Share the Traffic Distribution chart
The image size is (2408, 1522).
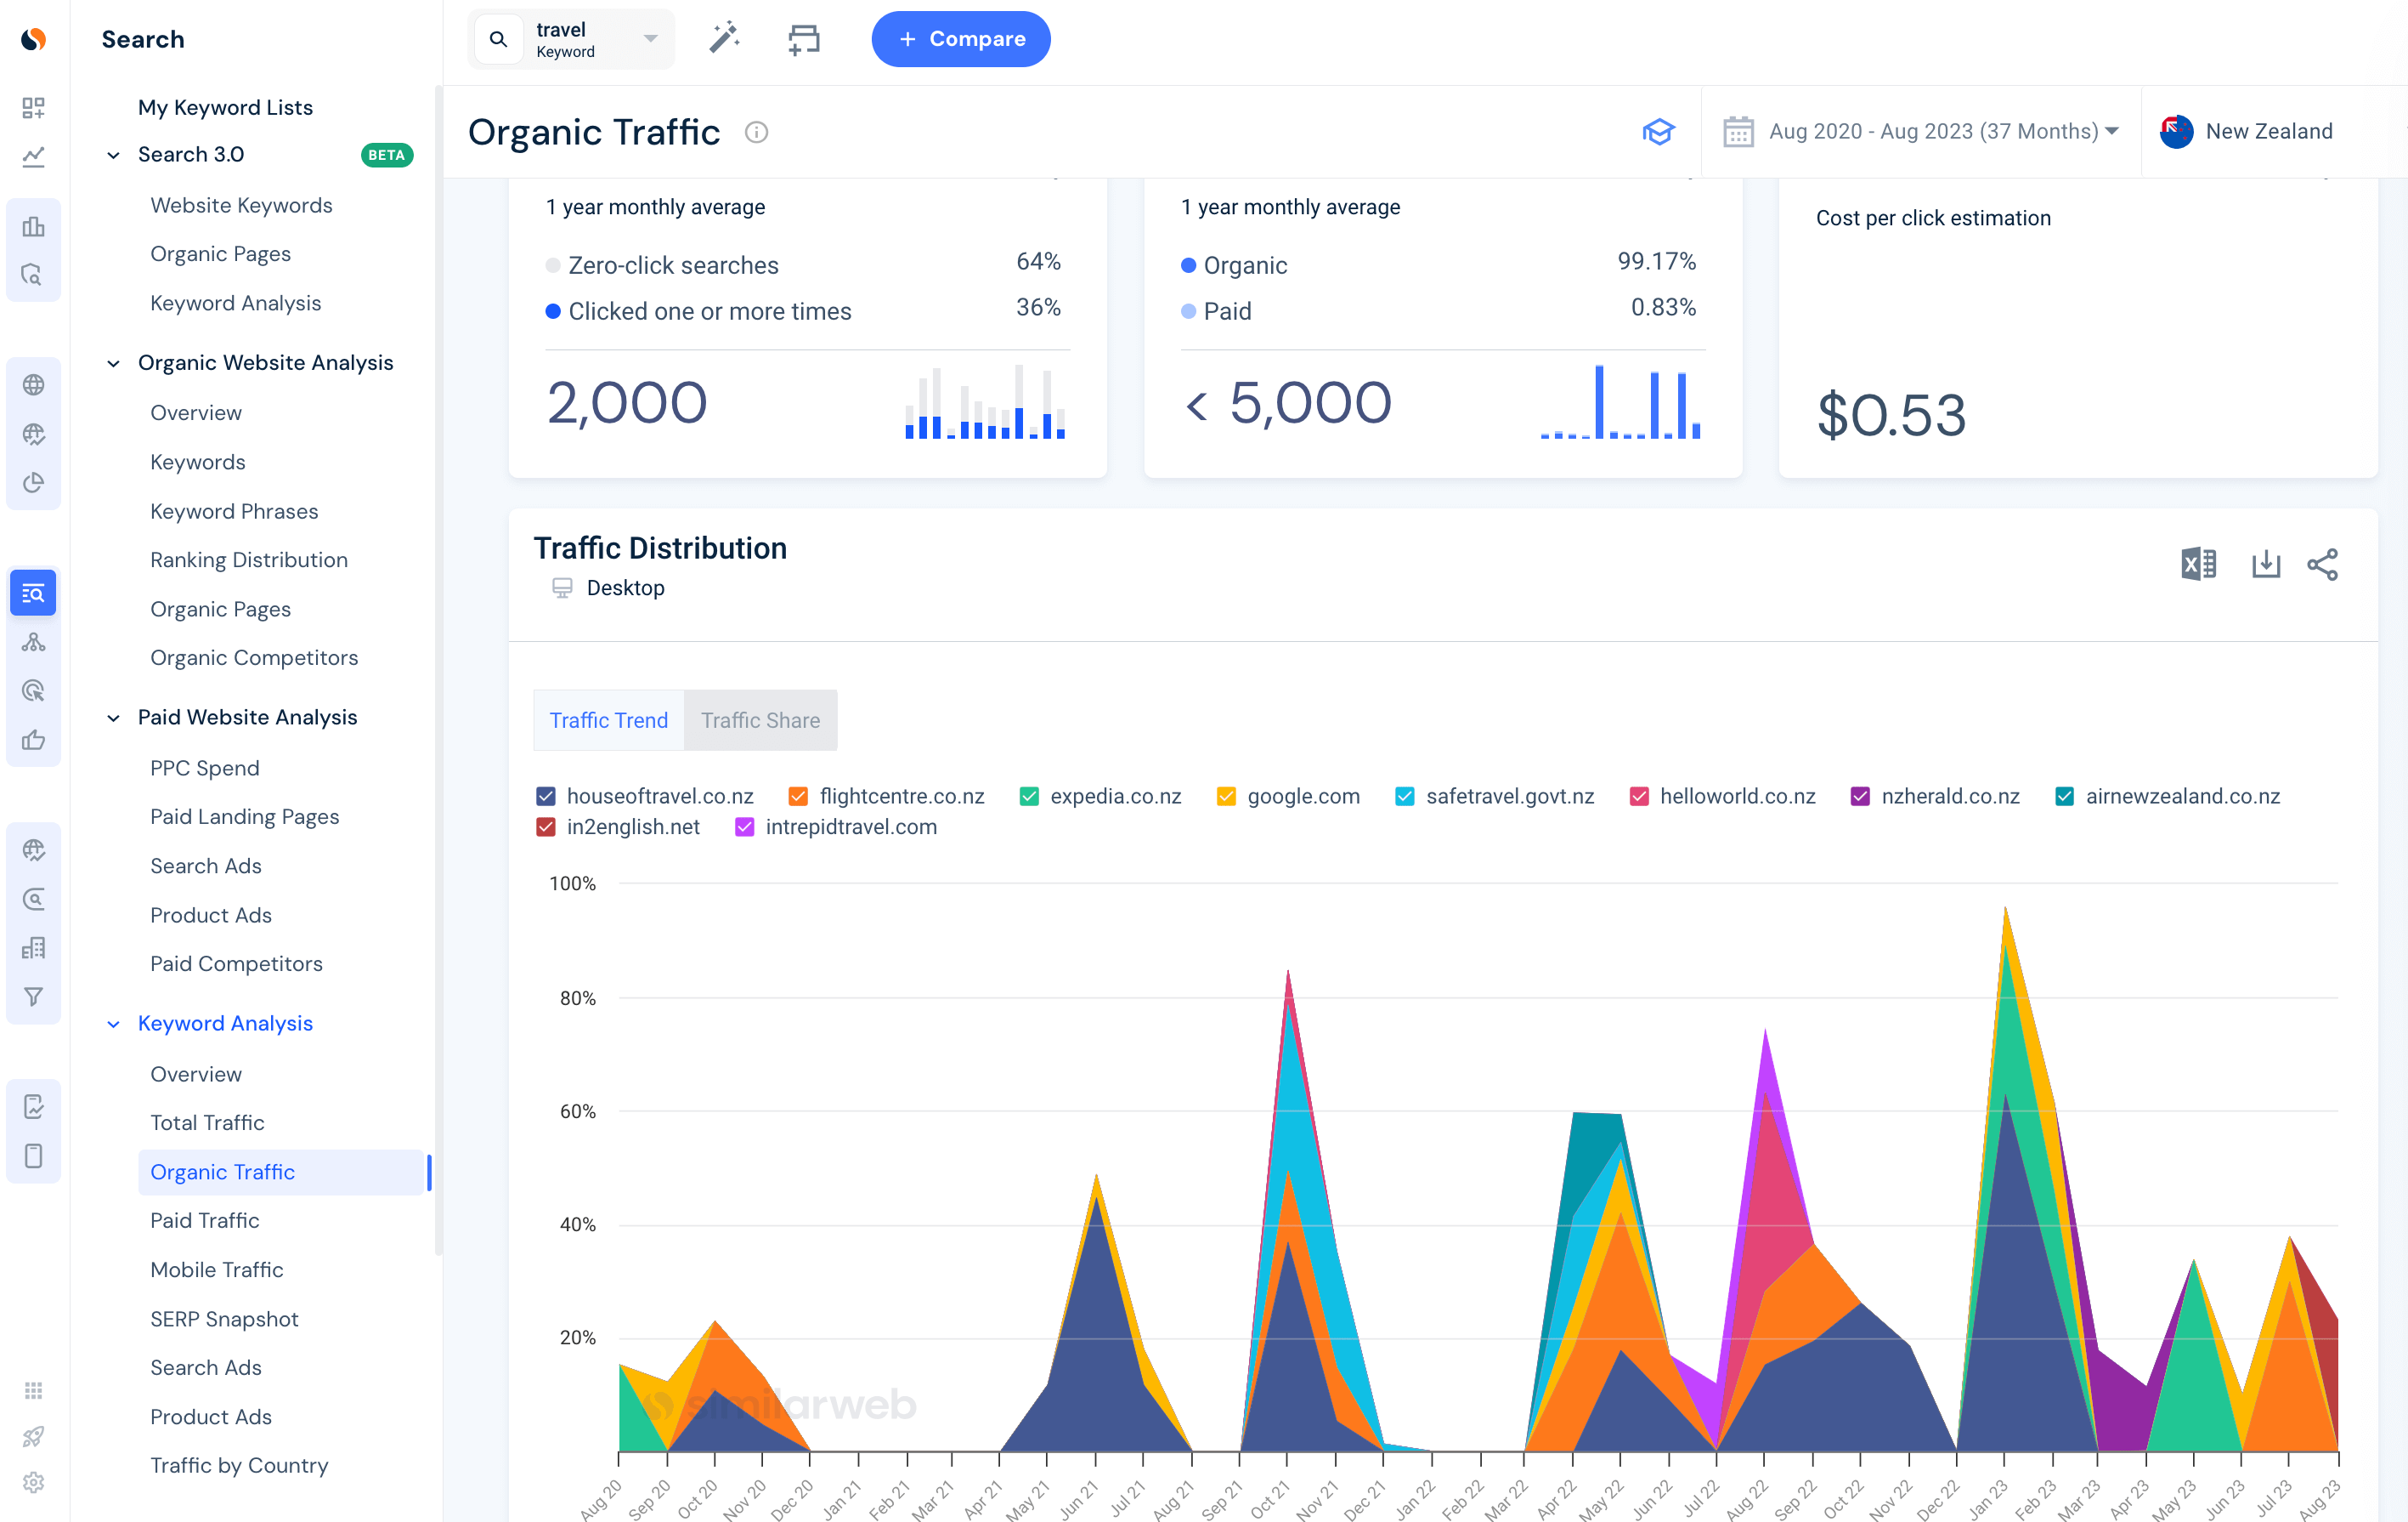pos(2324,564)
